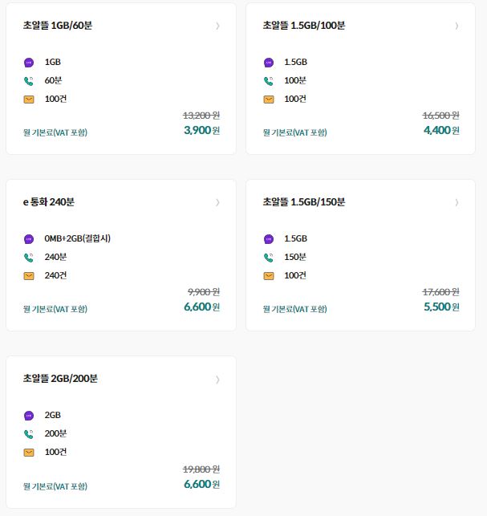Open the e 통화 240분 plan title

point(49,202)
